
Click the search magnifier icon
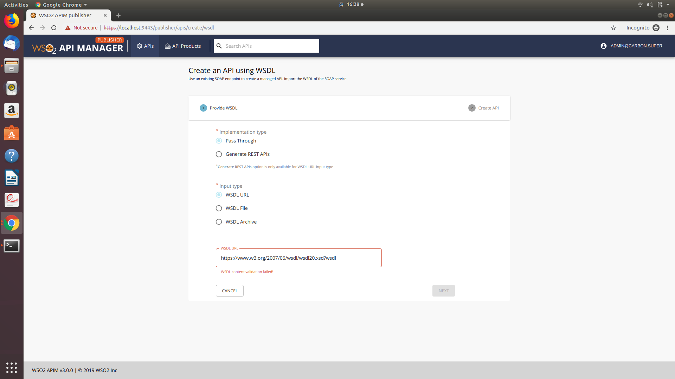[219, 46]
